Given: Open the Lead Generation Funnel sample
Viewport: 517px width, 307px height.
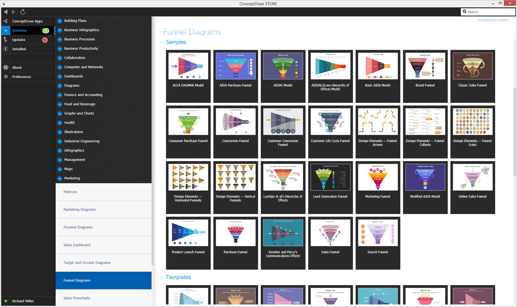Looking at the screenshot, I should (330, 187).
